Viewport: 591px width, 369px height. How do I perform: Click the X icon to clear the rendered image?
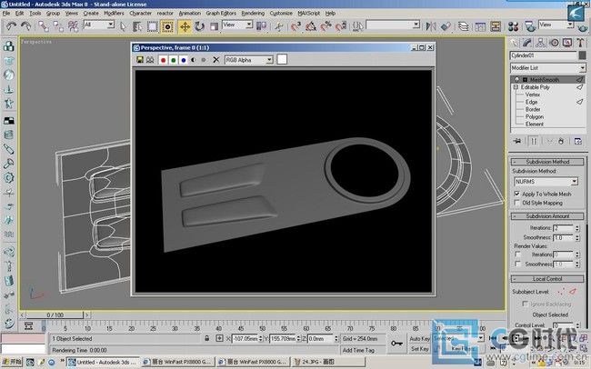click(216, 60)
